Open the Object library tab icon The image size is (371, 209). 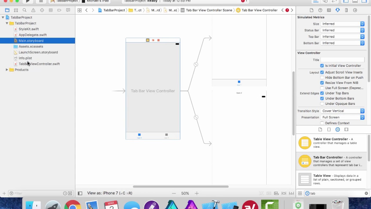337,129
